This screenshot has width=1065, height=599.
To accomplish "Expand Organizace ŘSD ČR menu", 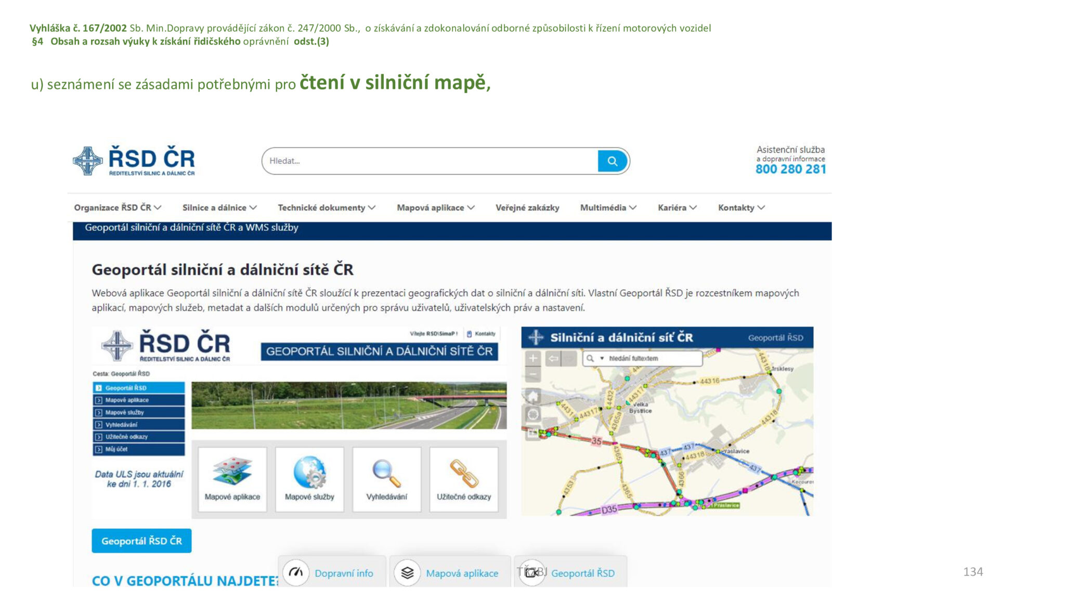I will 118,207.
